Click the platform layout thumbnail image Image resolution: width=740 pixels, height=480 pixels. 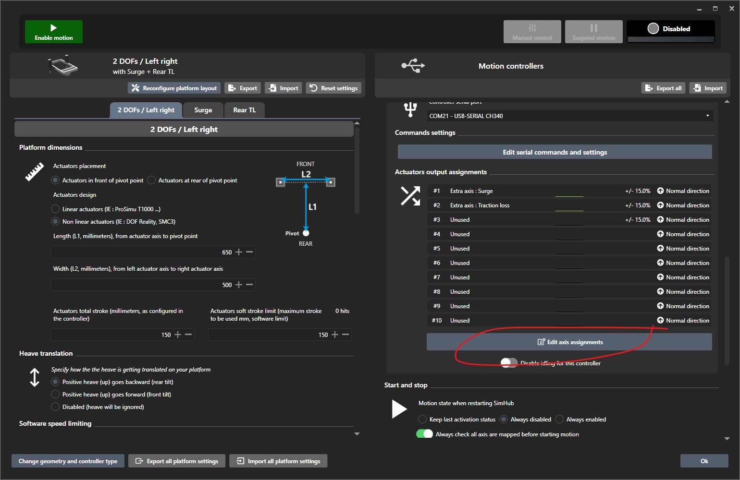(x=63, y=66)
